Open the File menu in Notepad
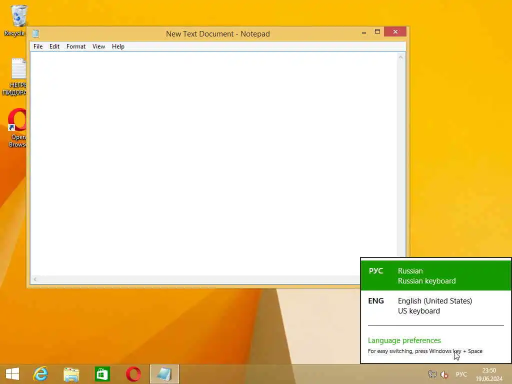This screenshot has width=512, height=384. (38, 46)
